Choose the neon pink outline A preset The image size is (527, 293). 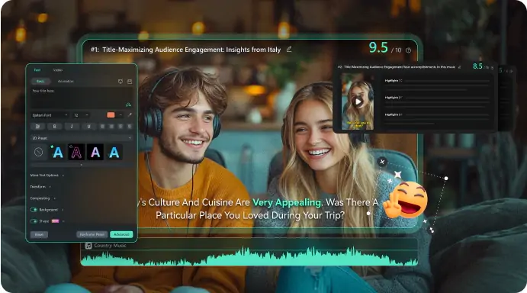(x=76, y=153)
